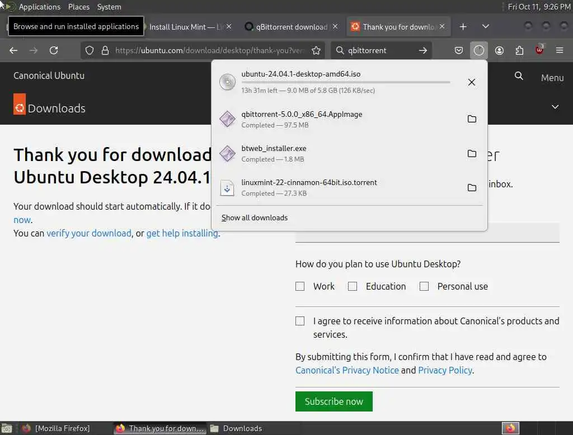Image resolution: width=573 pixels, height=435 pixels.
Task: Click the forward navigation arrow
Action: click(33, 50)
